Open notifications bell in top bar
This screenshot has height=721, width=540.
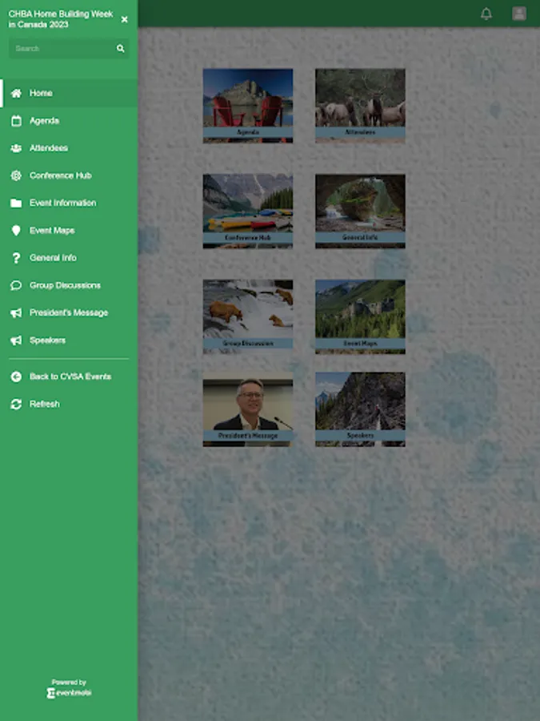[486, 14]
